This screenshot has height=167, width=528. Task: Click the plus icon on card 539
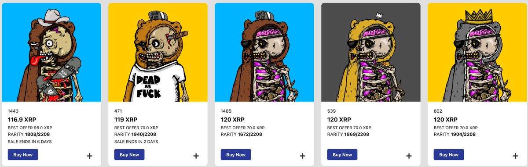point(409,156)
